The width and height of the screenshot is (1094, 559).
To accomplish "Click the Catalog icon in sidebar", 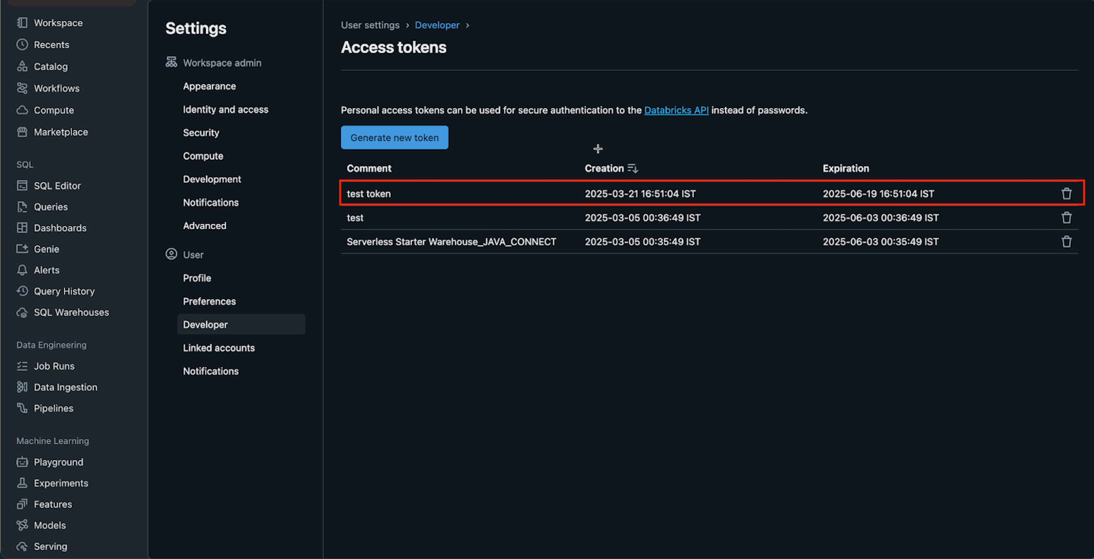I will (22, 66).
